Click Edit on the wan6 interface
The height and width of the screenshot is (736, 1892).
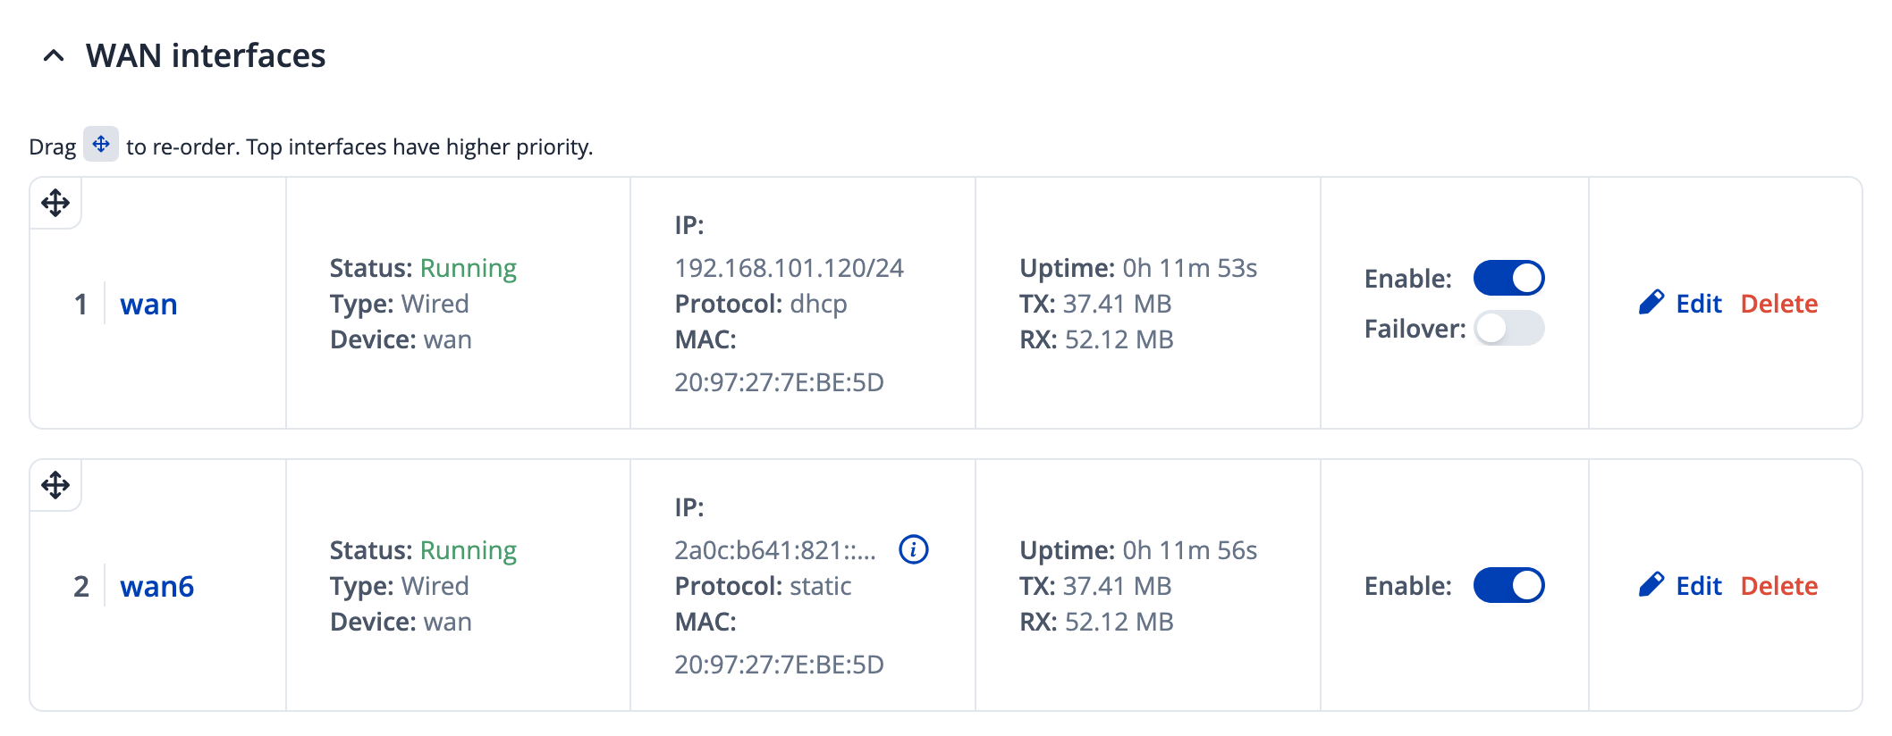pyautogui.click(x=1698, y=585)
